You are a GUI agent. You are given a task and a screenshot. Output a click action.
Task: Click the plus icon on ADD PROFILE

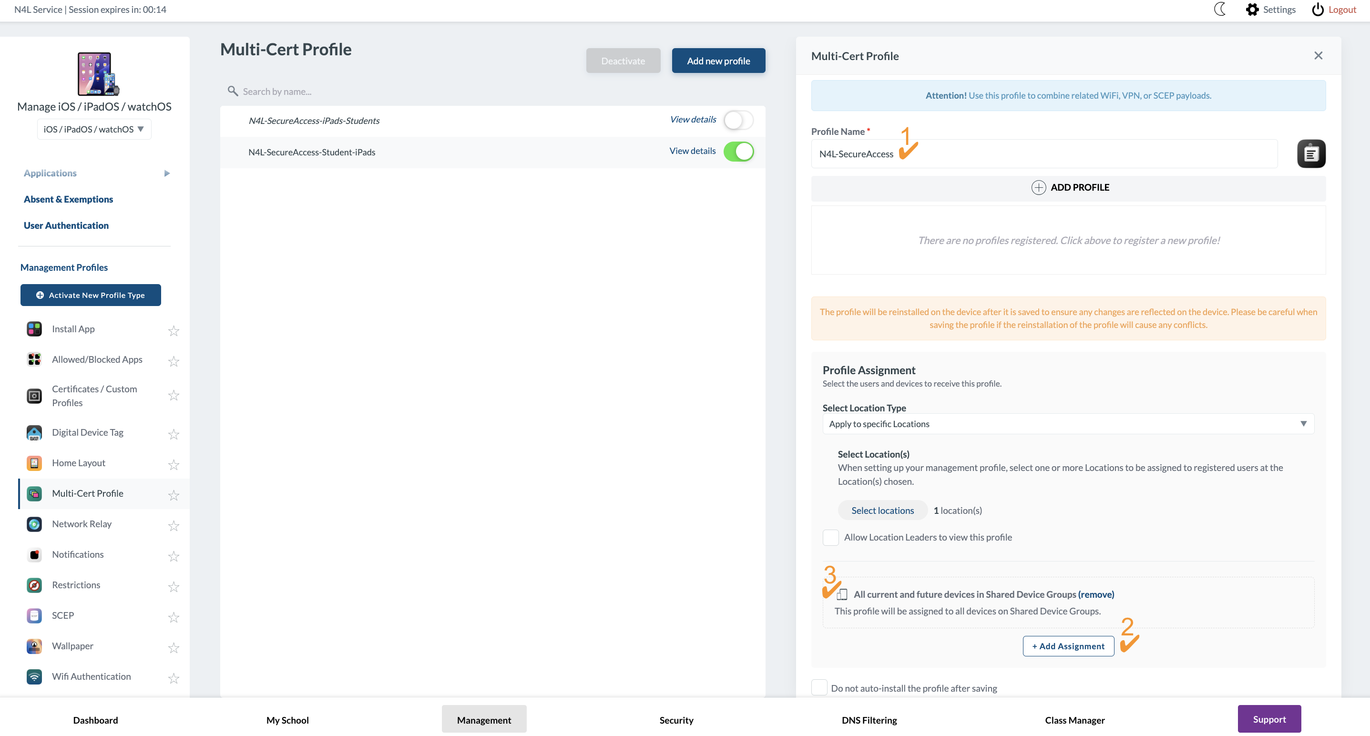click(1038, 187)
